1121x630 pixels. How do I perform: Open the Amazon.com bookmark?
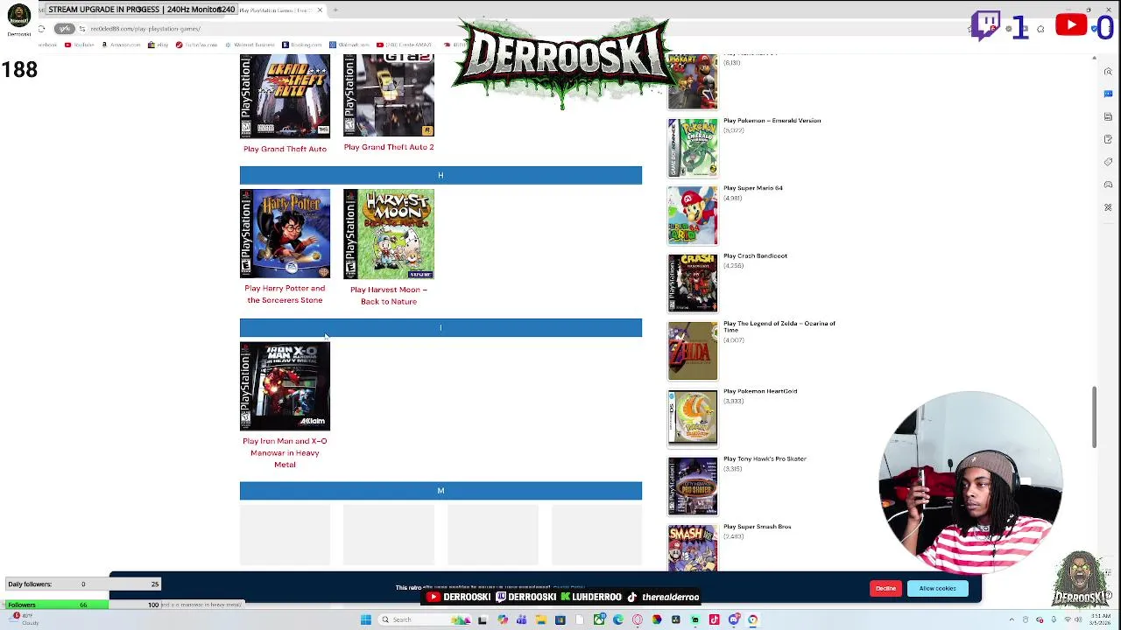click(x=121, y=45)
